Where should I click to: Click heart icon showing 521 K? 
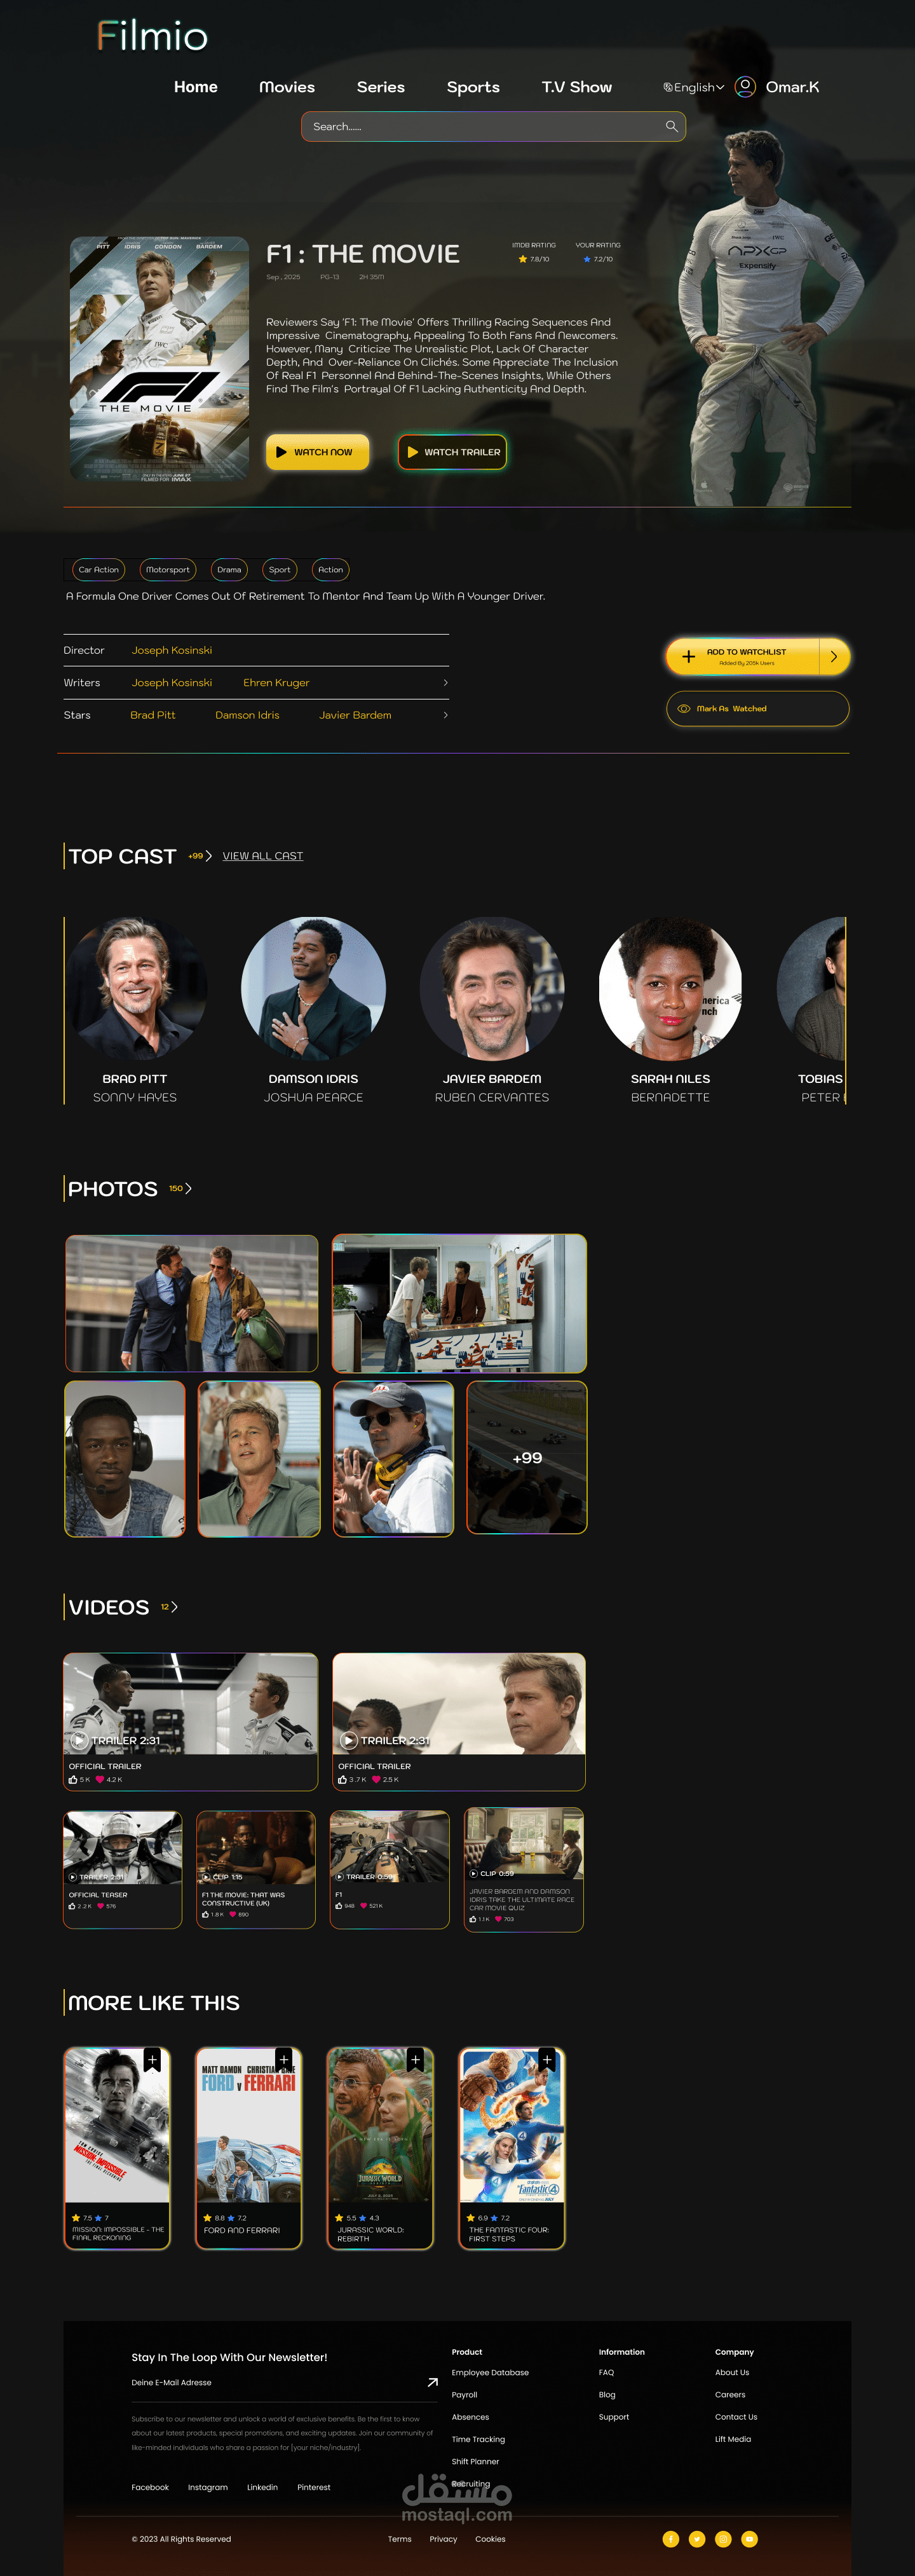363,1906
